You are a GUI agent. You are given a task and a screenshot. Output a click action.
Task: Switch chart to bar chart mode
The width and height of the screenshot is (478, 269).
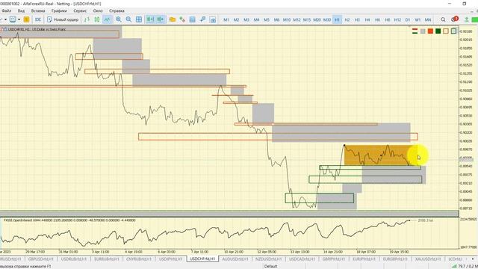[x=87, y=19]
